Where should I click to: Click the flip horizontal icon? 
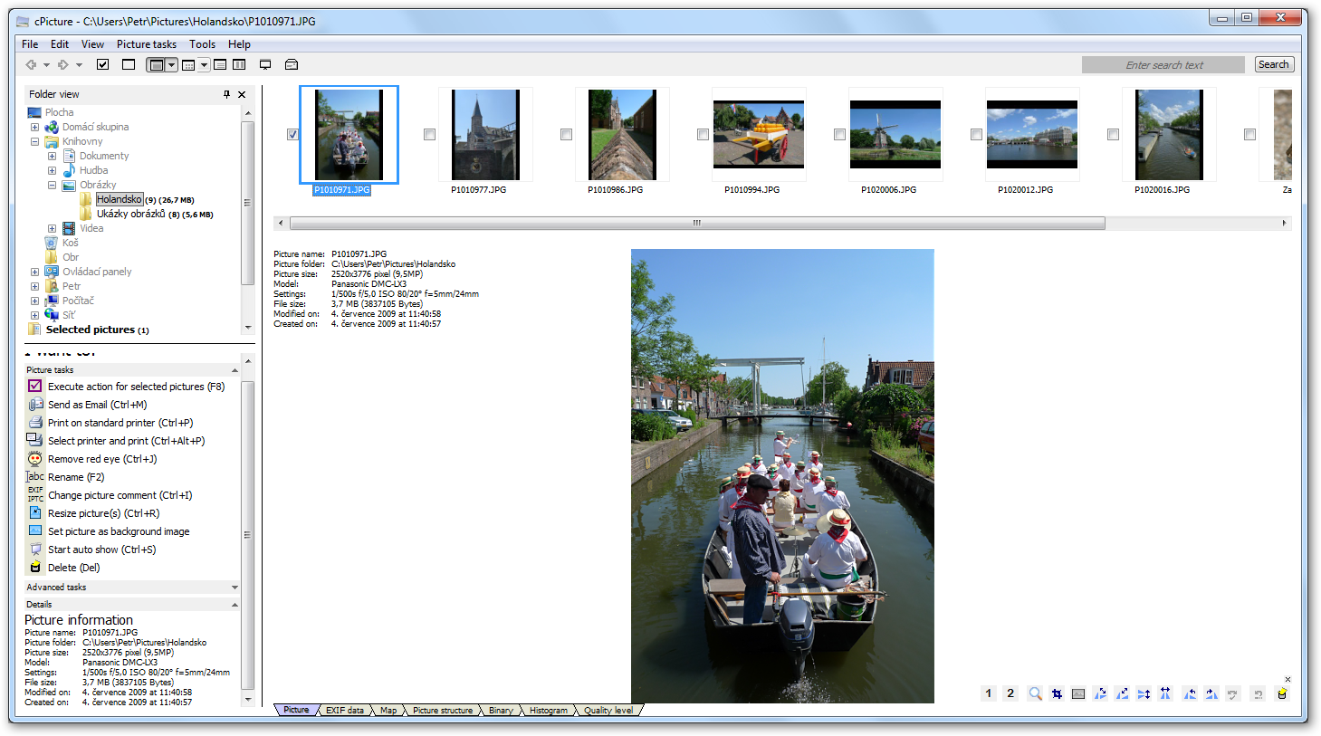click(1165, 693)
